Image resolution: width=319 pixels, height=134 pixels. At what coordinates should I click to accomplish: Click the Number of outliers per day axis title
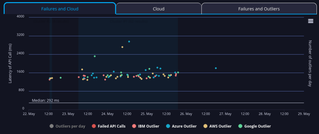(310, 63)
